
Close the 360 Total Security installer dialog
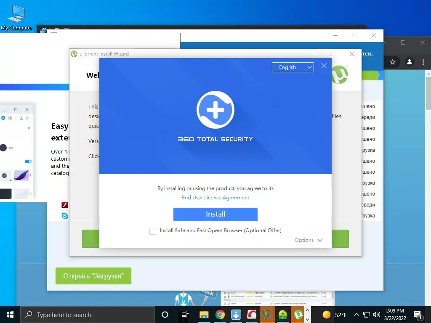(x=324, y=66)
